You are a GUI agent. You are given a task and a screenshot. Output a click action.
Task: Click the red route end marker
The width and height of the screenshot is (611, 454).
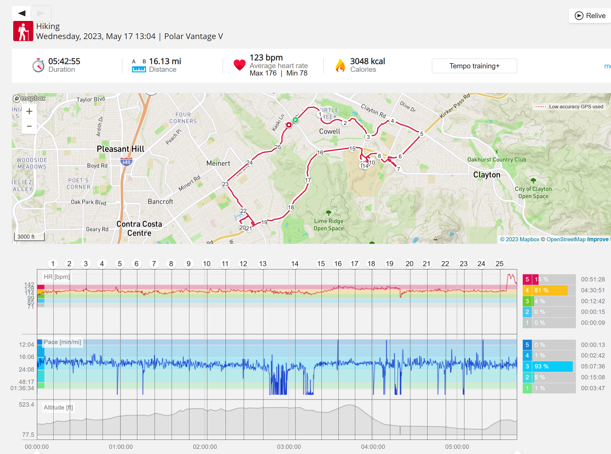coord(289,125)
